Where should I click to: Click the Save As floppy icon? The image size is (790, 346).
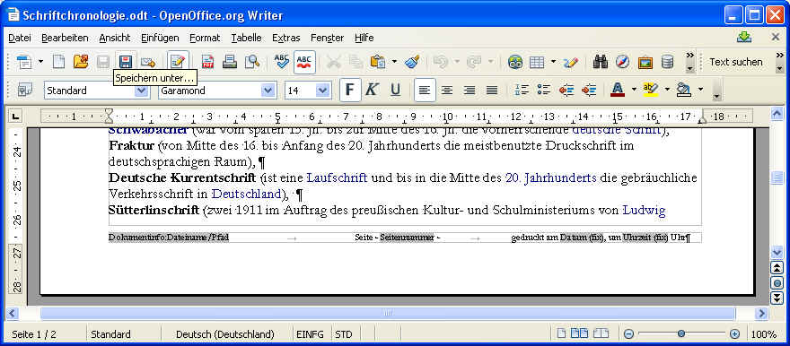point(125,62)
